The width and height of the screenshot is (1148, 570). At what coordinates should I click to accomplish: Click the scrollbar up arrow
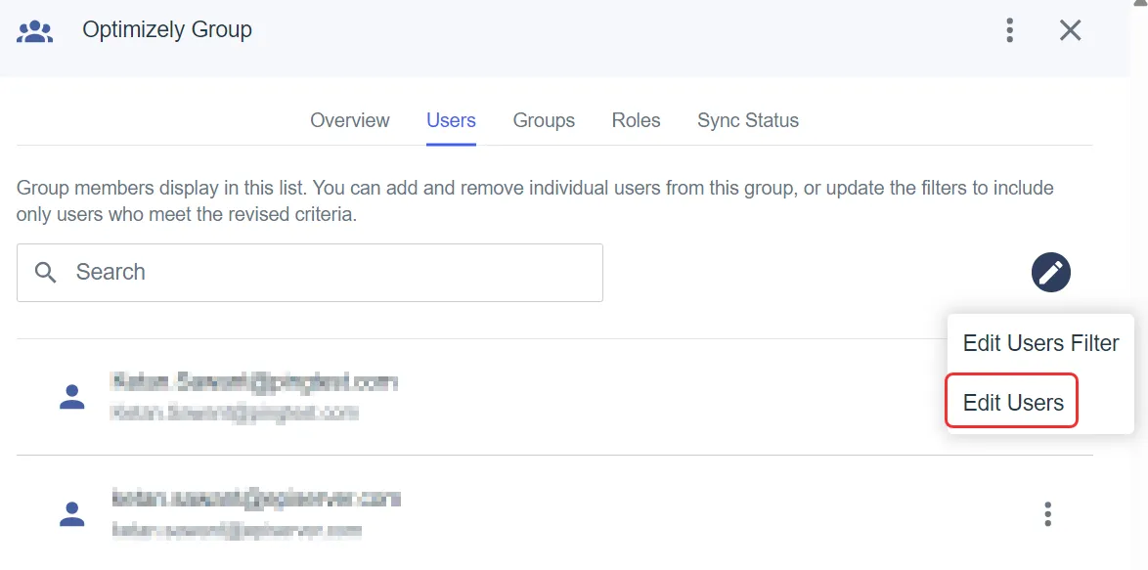point(1142,4)
